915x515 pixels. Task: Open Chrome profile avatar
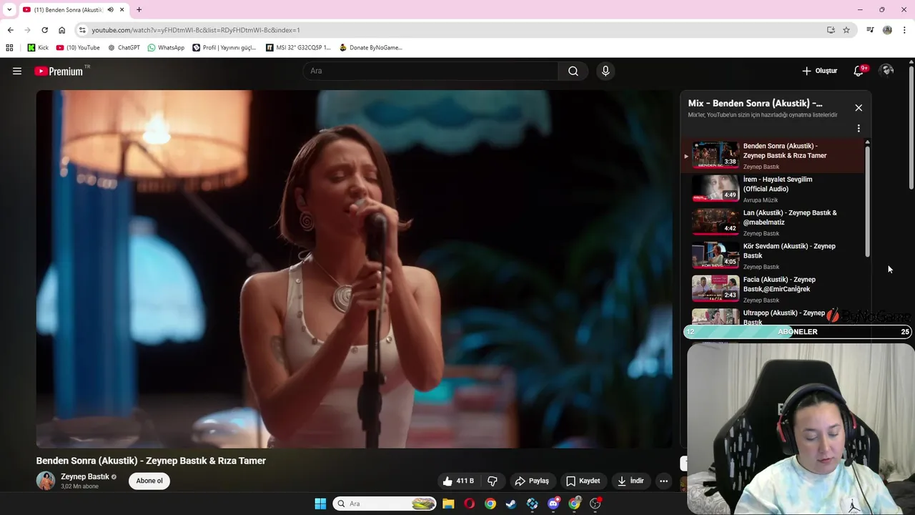[x=887, y=30]
